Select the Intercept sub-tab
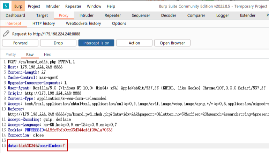 point(13,23)
